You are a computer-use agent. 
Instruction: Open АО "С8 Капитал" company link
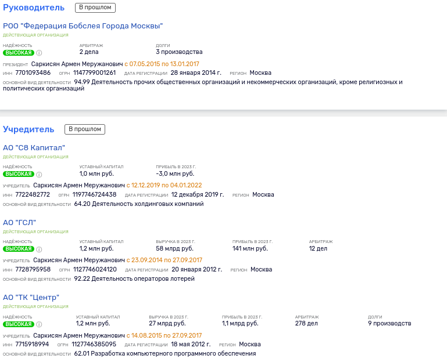pos(34,148)
